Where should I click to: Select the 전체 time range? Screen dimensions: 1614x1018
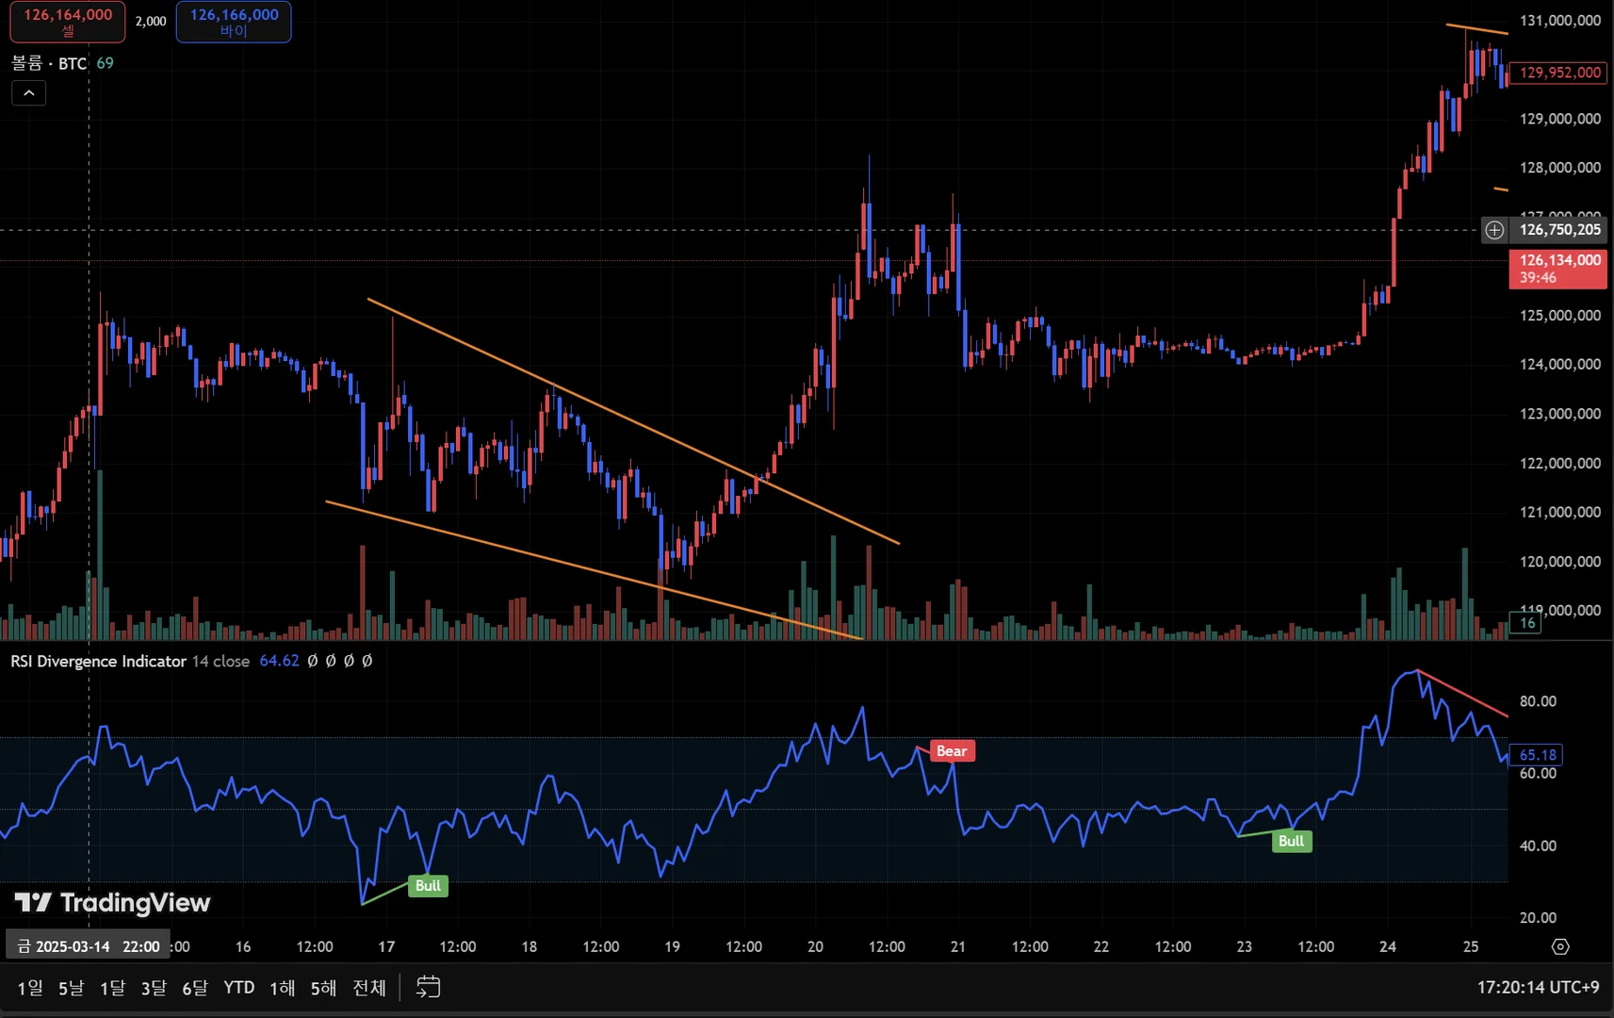pos(369,987)
